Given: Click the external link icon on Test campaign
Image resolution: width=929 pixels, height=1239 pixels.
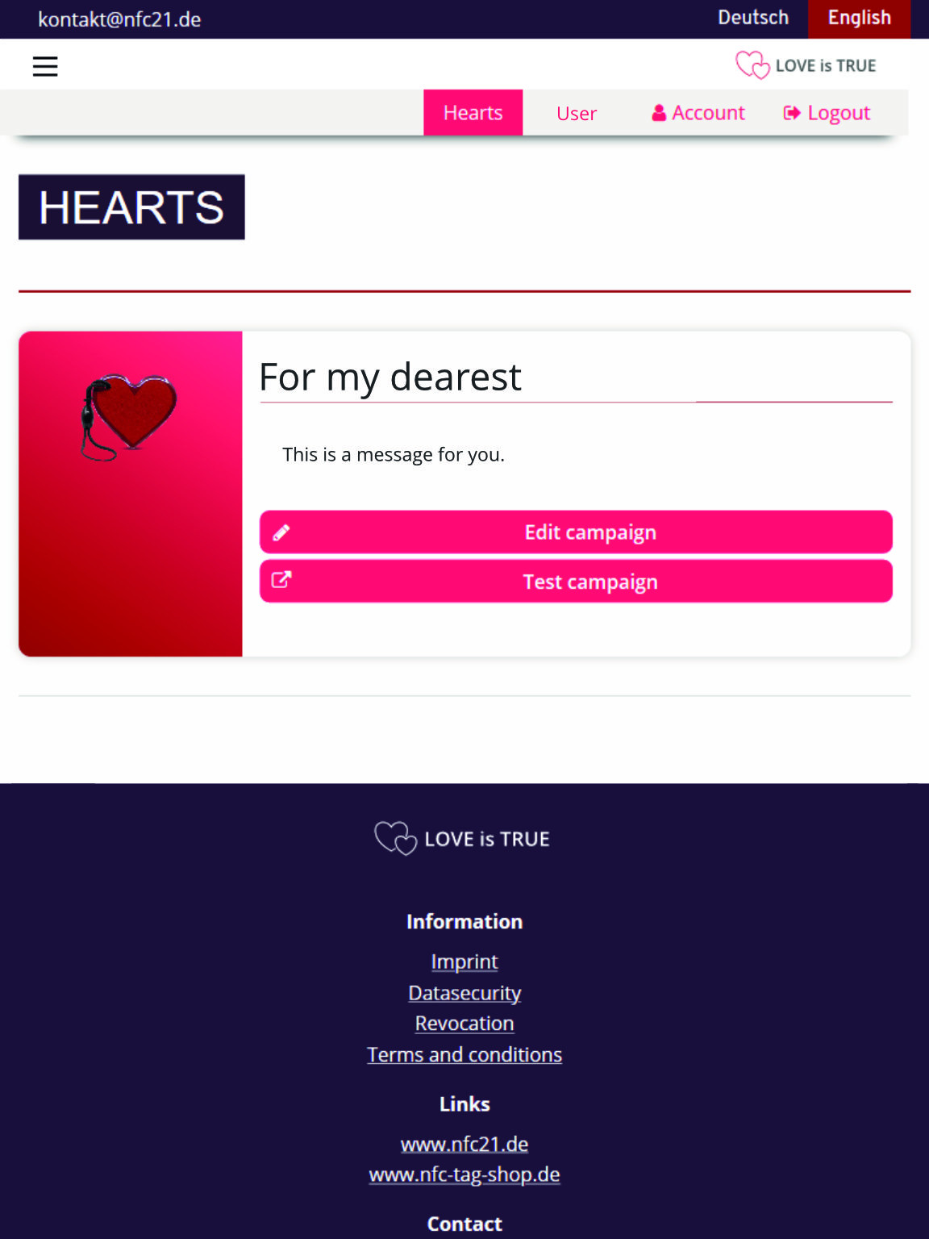Looking at the screenshot, I should (281, 580).
